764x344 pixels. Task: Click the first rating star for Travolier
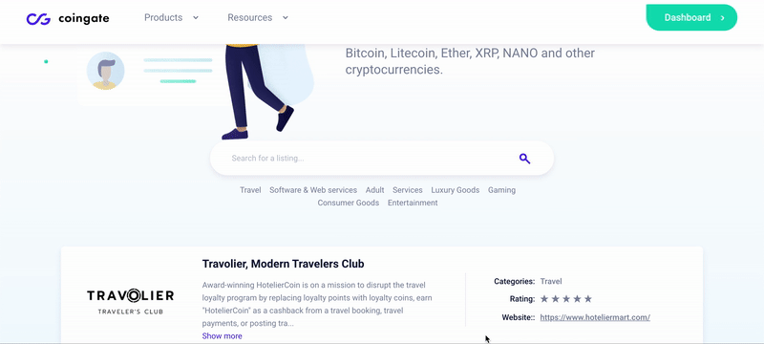544,299
